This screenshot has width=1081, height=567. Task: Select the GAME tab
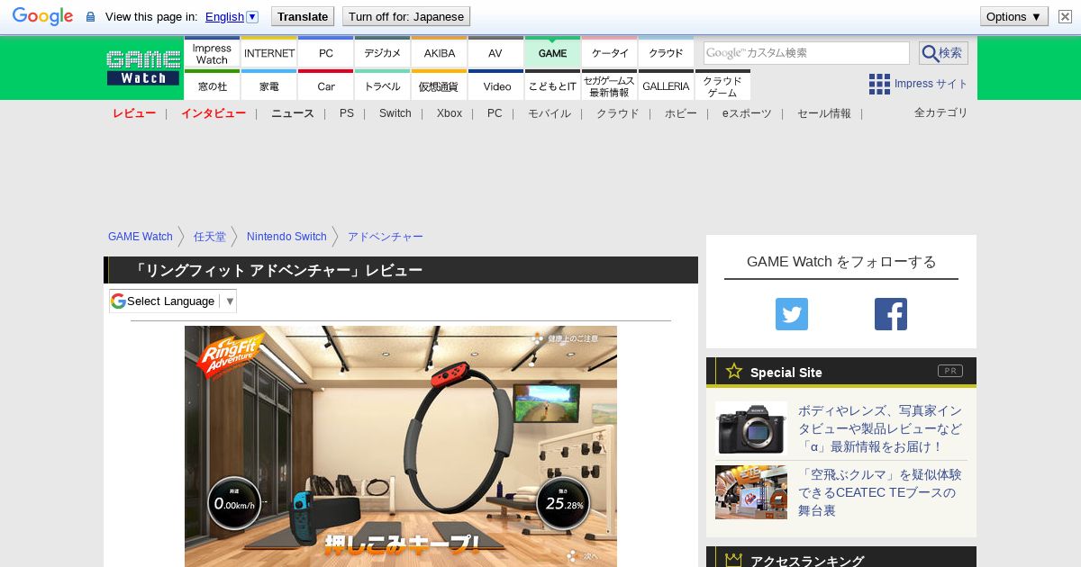pos(552,52)
